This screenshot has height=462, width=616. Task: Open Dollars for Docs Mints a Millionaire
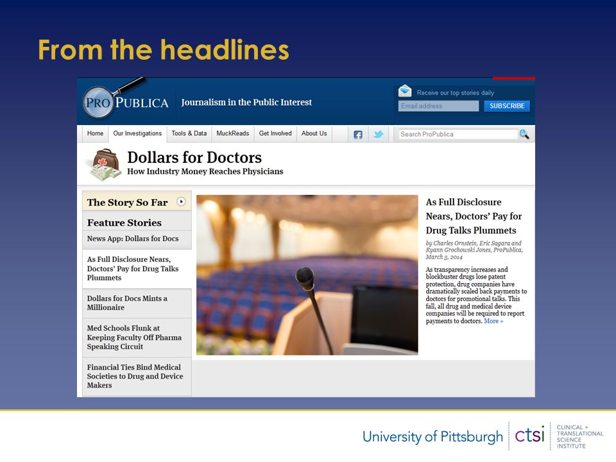click(127, 303)
